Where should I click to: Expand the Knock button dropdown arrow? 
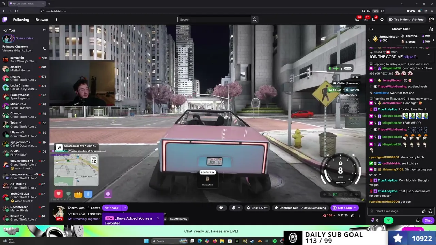pos(125,208)
